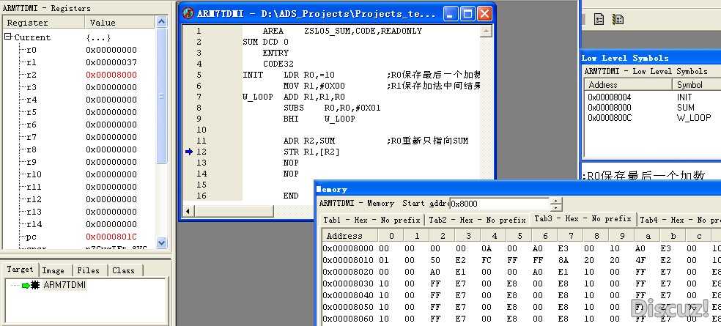Select ARM7TDMI in the Target tree

[x=64, y=285]
